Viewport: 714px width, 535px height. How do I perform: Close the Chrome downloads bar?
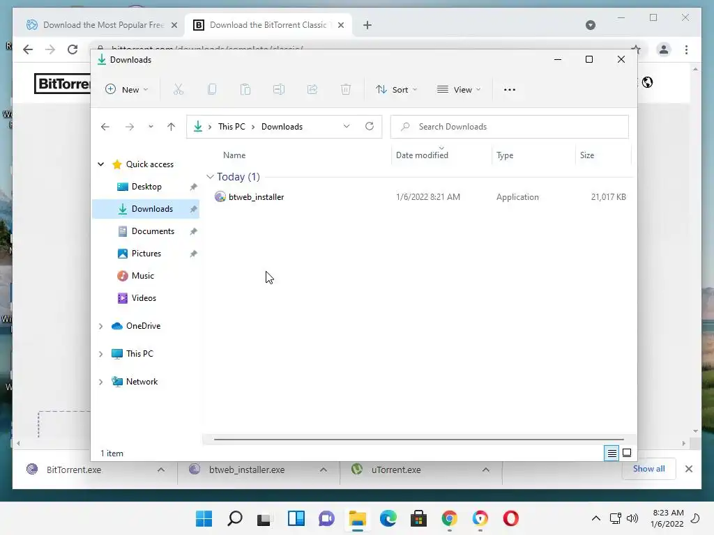click(688, 469)
